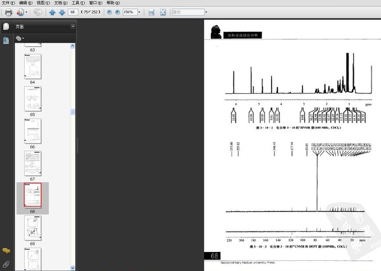Click the scrolling page mode icon
Screen dimensions: 381x271
coord(151,12)
